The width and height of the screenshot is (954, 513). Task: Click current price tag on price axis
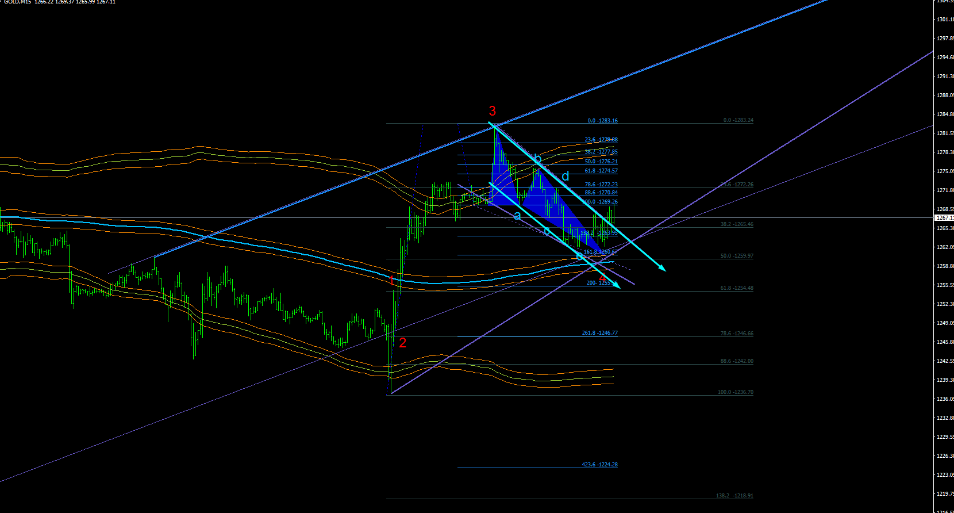tap(944, 218)
